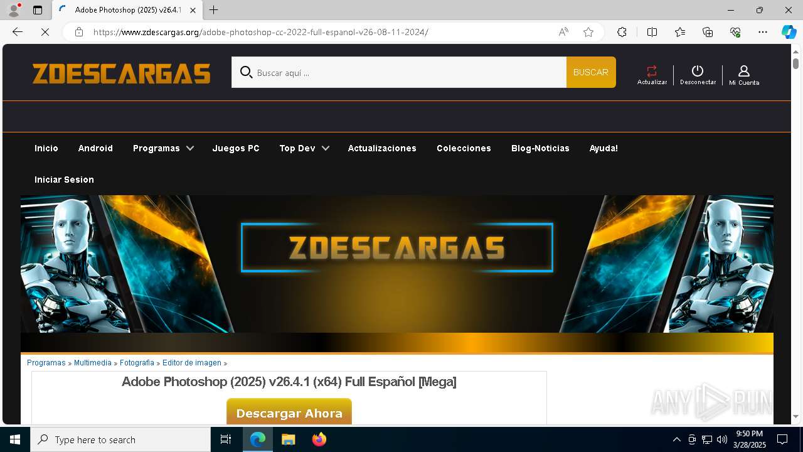
Task: Open the tab actions menu icon
Action: click(38, 10)
